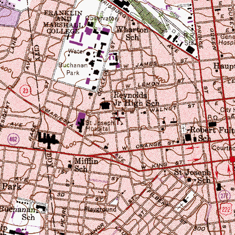Click the black railroad station building
Viewport: 235px width, 235px height.
pos(191,50)
